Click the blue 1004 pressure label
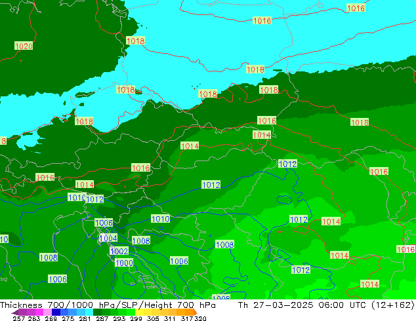The image size is (416, 321). point(108,238)
